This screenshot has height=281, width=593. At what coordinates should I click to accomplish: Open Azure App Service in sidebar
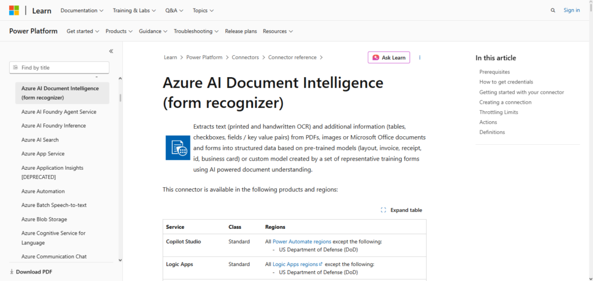coord(43,154)
